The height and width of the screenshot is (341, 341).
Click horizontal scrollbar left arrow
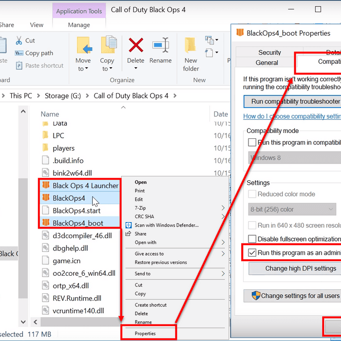36,322
